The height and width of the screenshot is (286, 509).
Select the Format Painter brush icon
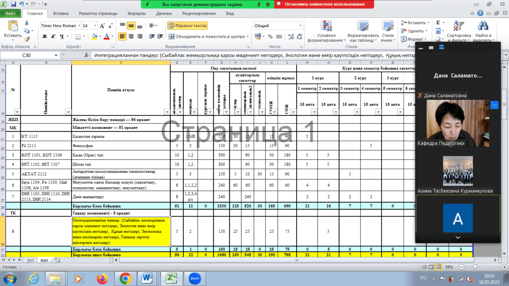click(x=27, y=39)
